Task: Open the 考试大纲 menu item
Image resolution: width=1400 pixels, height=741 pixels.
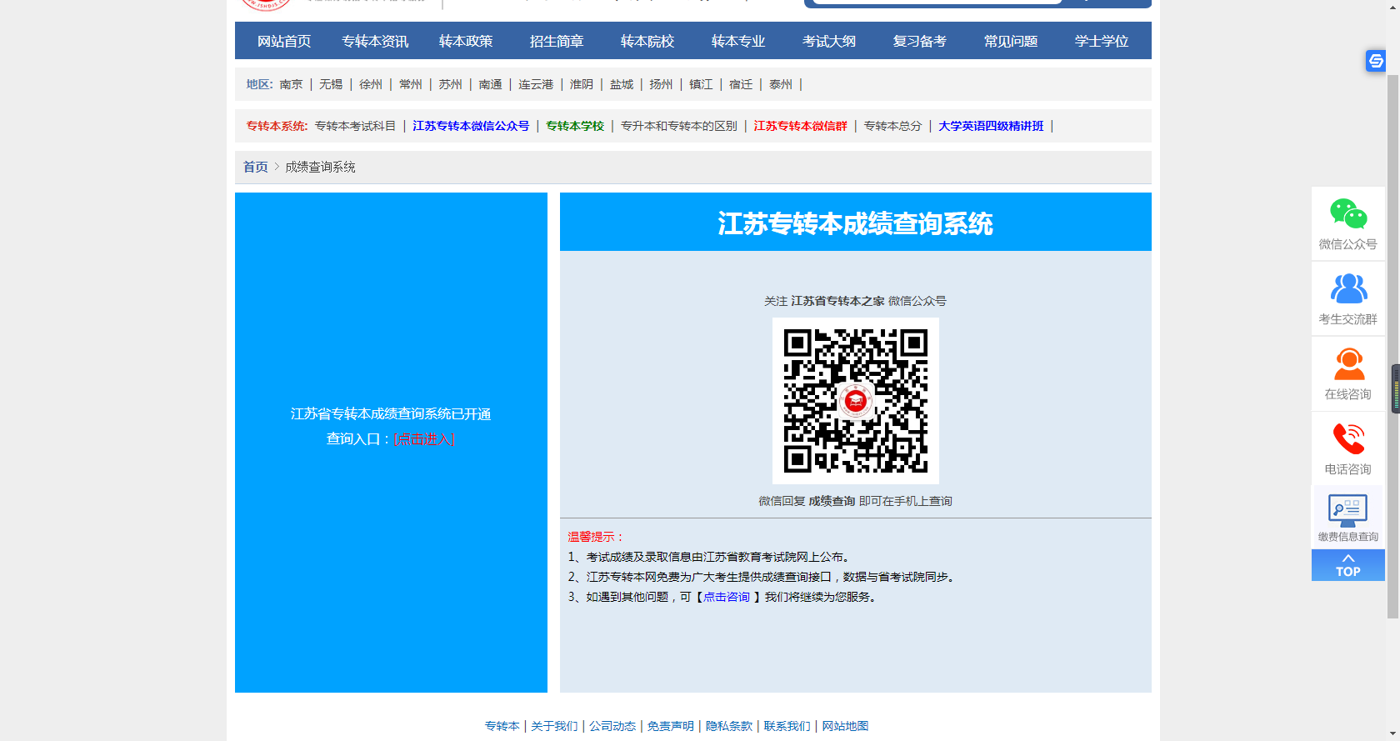Action: [x=829, y=41]
